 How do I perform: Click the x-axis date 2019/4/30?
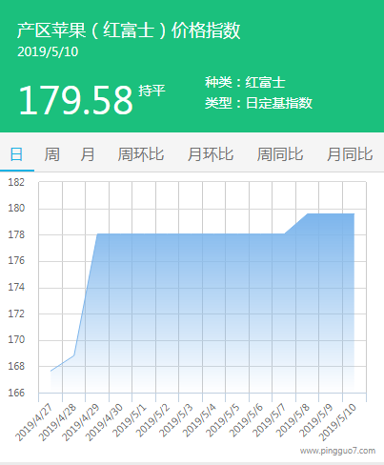[104, 423]
